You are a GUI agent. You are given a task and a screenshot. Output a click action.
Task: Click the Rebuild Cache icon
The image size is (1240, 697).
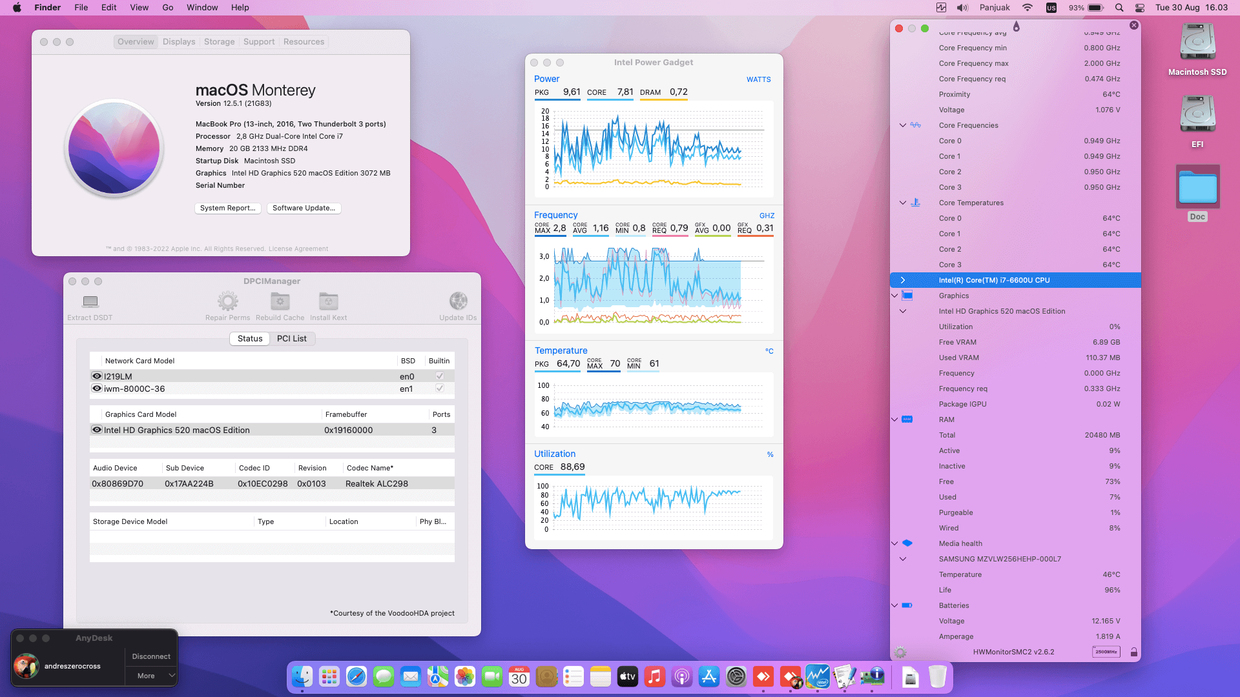click(280, 301)
